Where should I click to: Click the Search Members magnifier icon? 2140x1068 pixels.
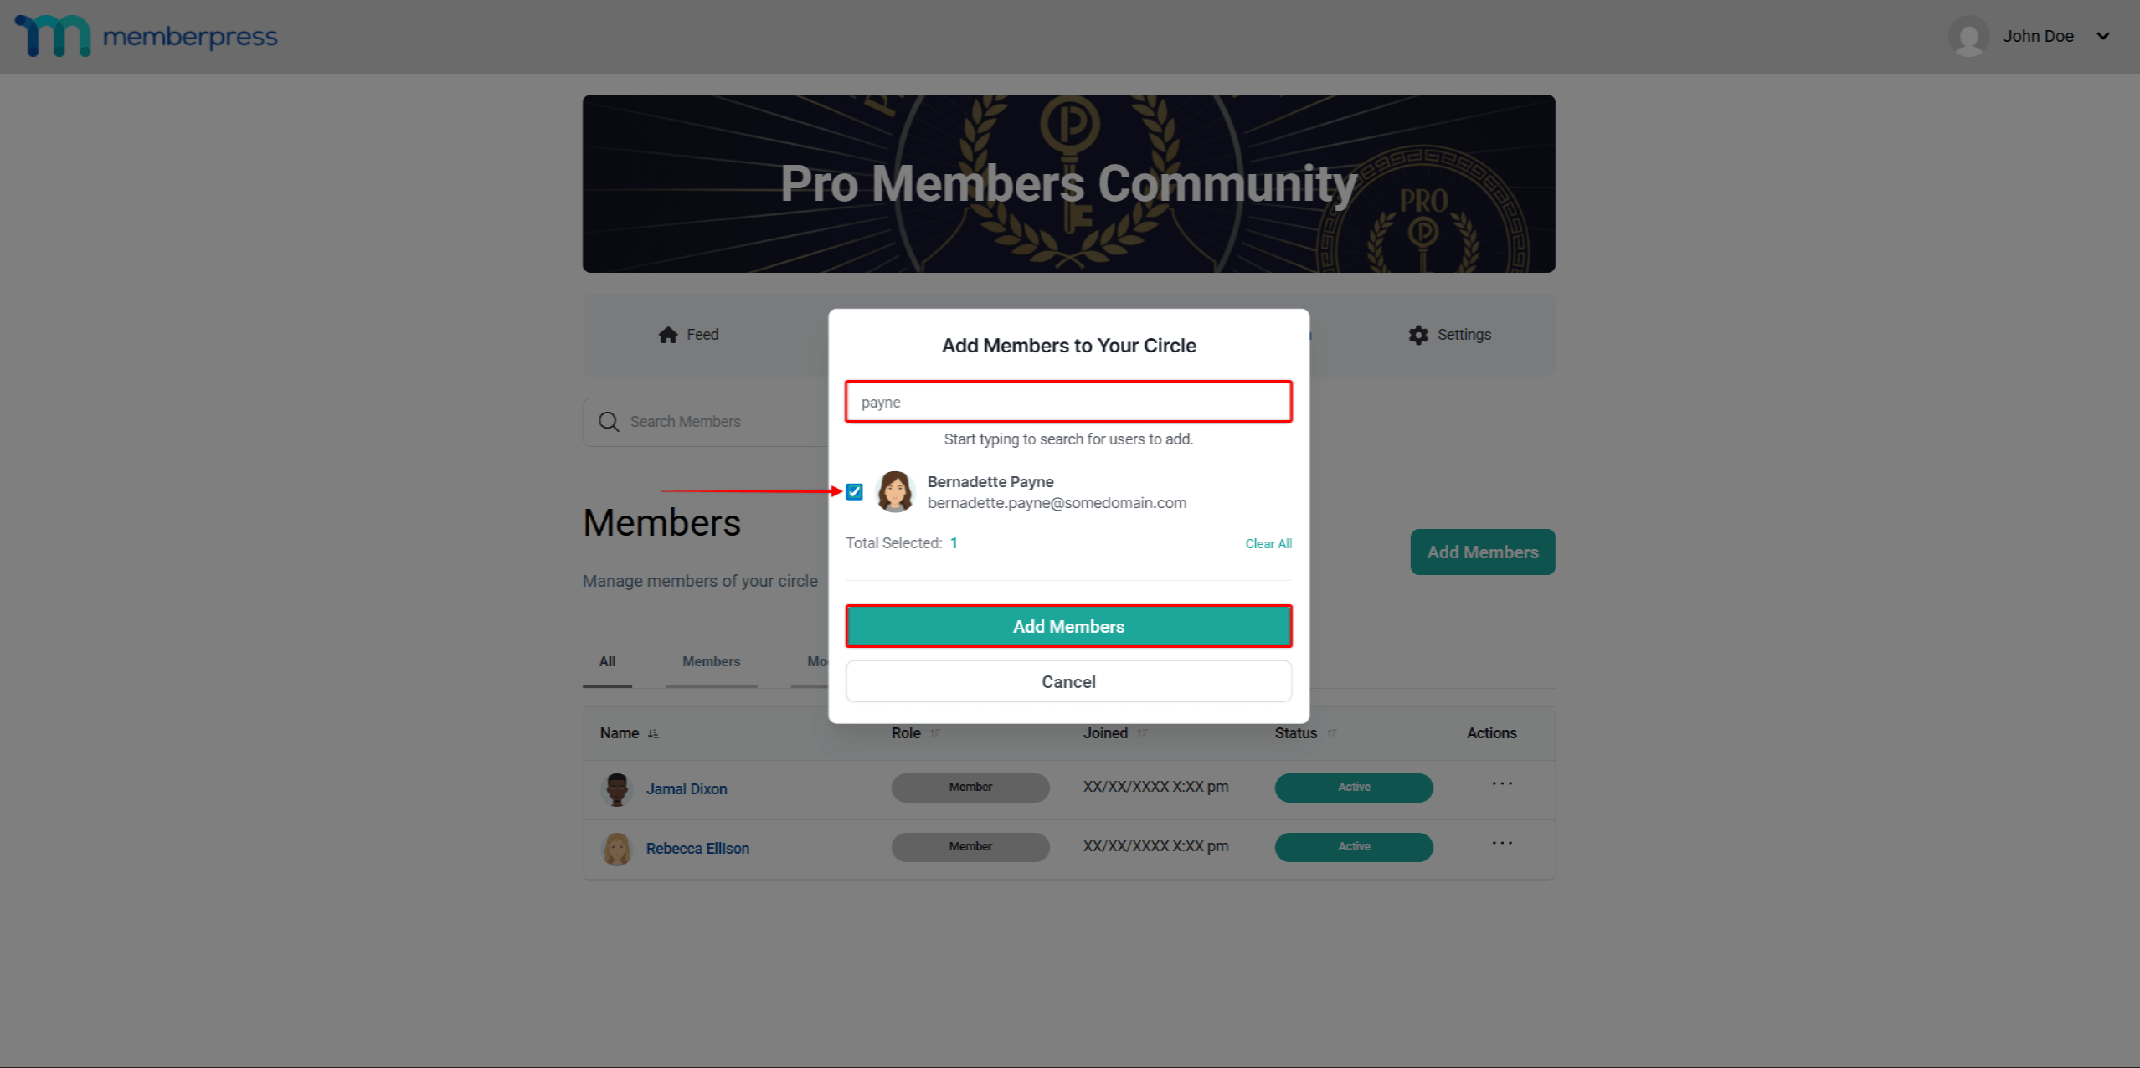coord(609,422)
